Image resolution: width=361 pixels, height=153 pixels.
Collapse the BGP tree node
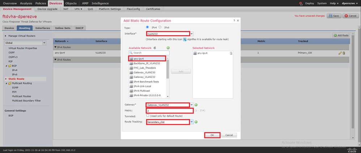click(7, 66)
